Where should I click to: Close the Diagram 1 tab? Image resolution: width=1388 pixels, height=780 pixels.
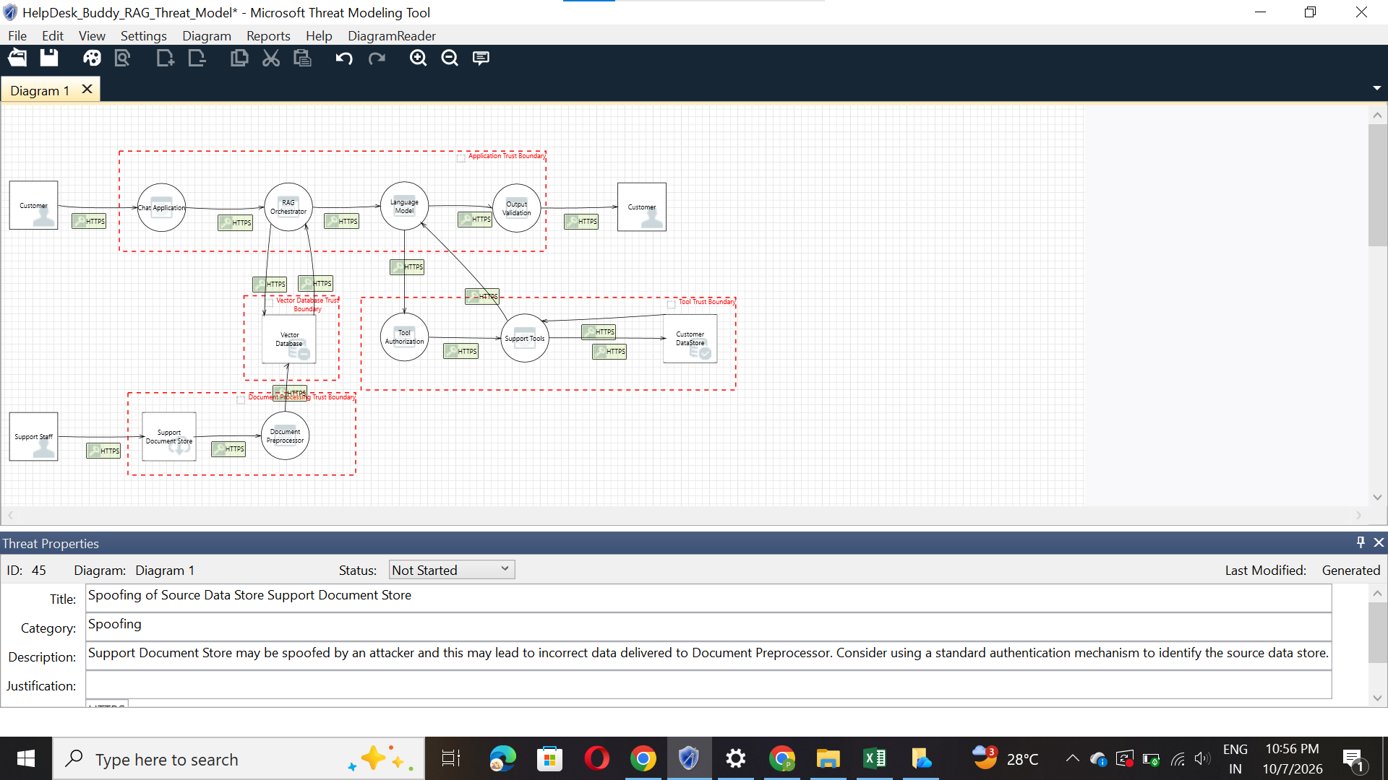coord(87,90)
